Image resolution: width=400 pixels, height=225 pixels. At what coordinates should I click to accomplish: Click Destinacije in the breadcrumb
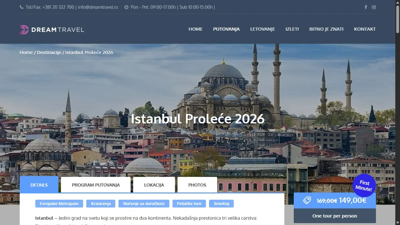49,52
